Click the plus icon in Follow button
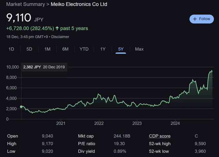This screenshot has height=157, width=219. tap(195, 19)
